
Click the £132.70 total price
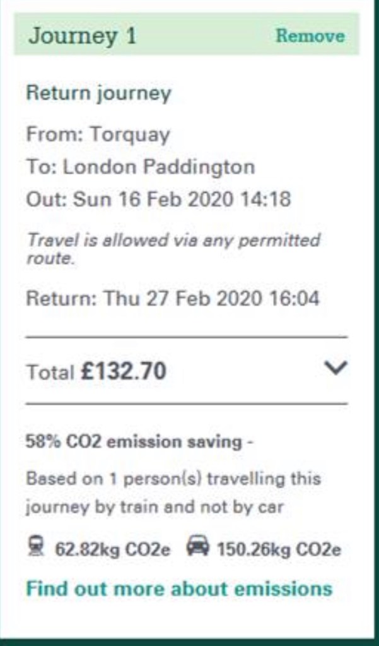[124, 371]
